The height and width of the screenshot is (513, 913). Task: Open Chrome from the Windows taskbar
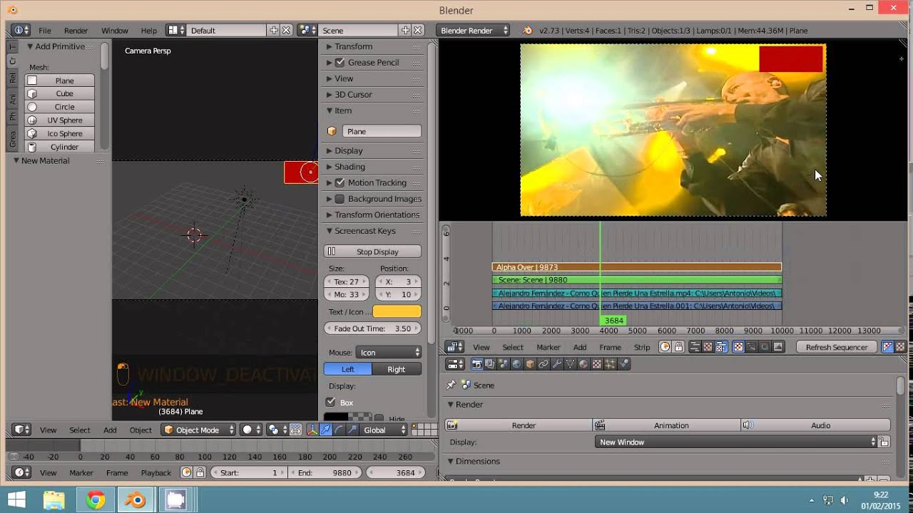coord(95,500)
